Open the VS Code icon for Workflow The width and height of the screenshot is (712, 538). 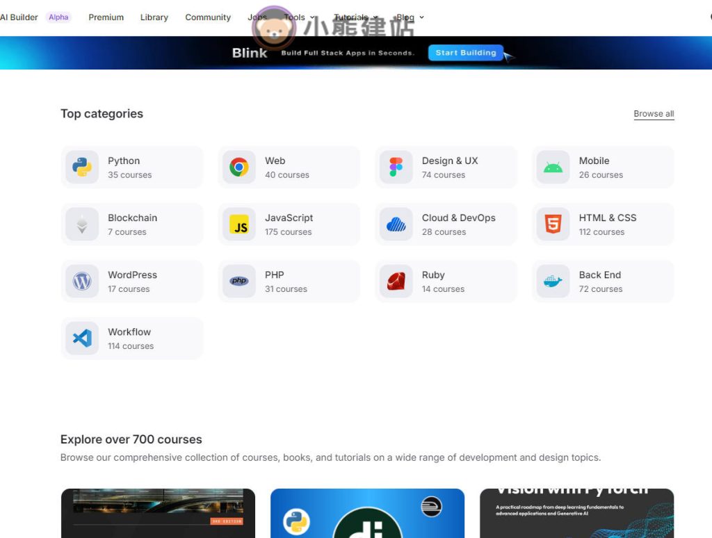tap(82, 339)
